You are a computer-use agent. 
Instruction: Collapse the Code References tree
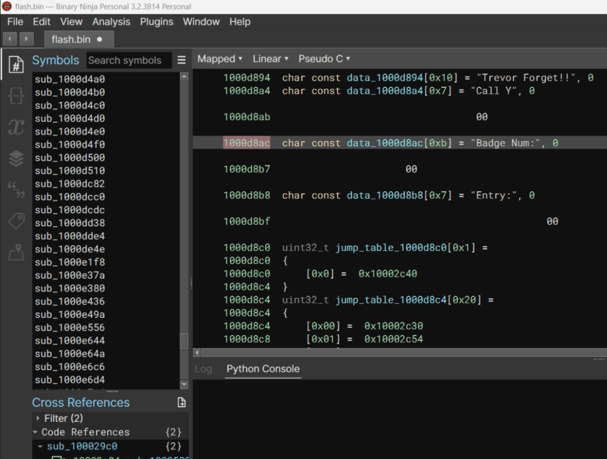tap(36, 432)
